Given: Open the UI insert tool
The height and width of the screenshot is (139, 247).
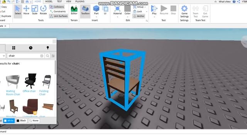Looking at the screenshot, I should pos(105,10).
